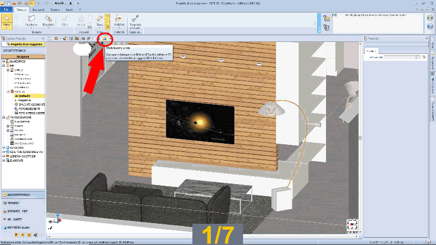This screenshot has height=245, width=436.
Task: Switch to the Finestra ribbon tab
Action: [55, 10]
